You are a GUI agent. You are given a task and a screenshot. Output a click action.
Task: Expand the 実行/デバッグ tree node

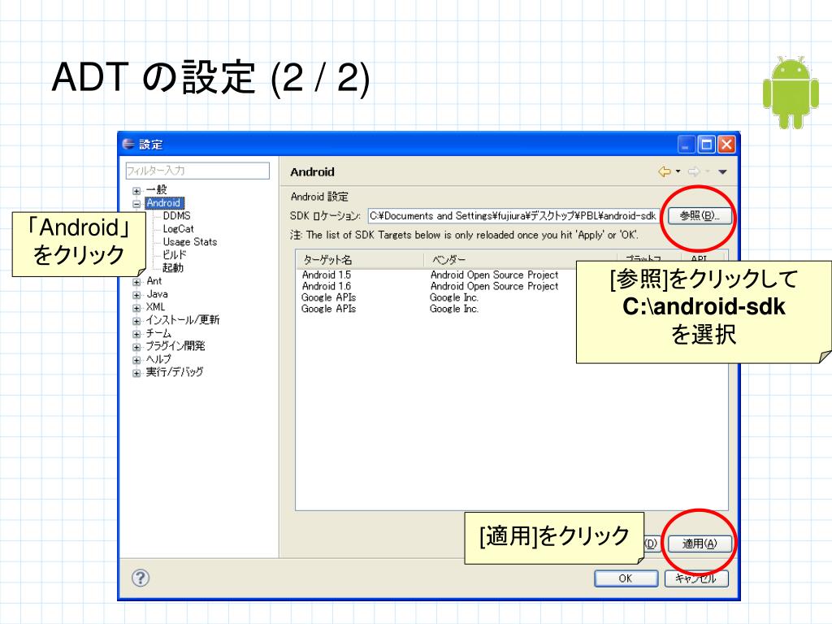click(136, 373)
